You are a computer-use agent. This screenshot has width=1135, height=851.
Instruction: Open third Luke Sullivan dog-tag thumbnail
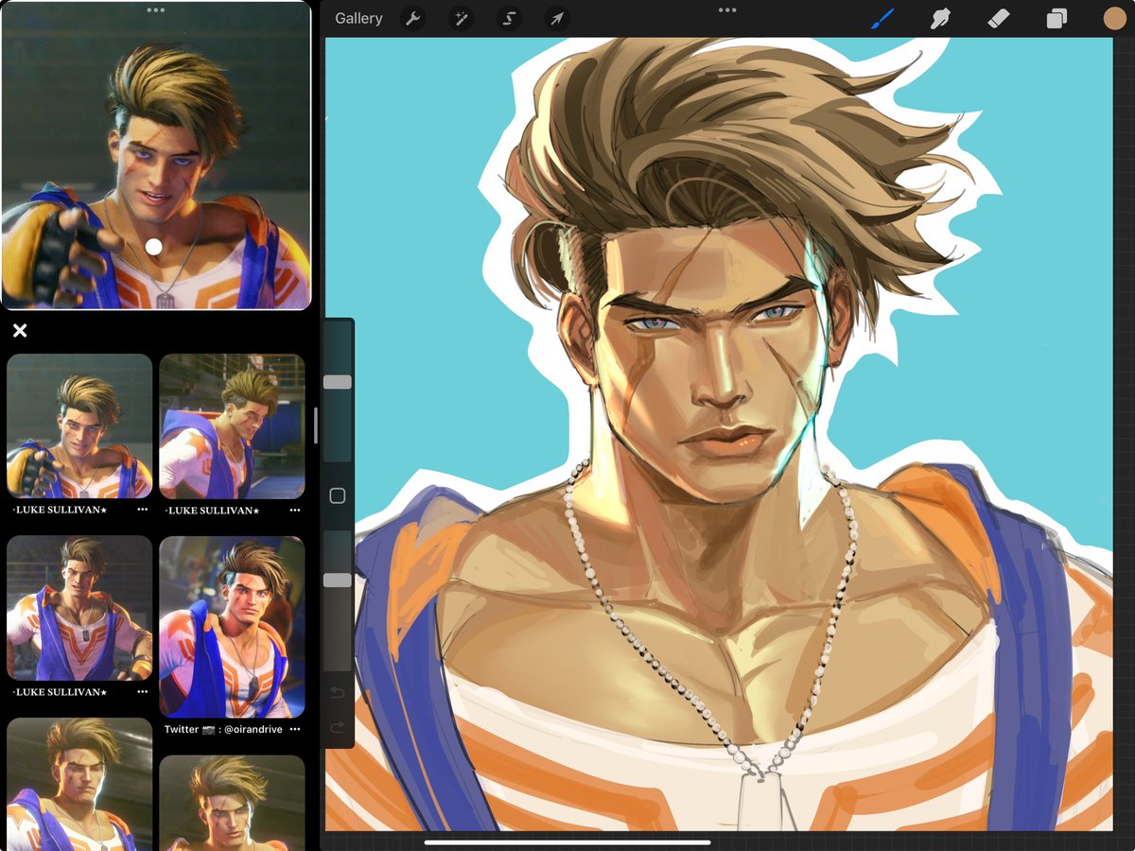coord(79,608)
